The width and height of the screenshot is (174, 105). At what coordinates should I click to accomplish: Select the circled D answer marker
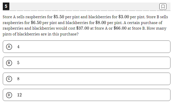pos(9,95)
